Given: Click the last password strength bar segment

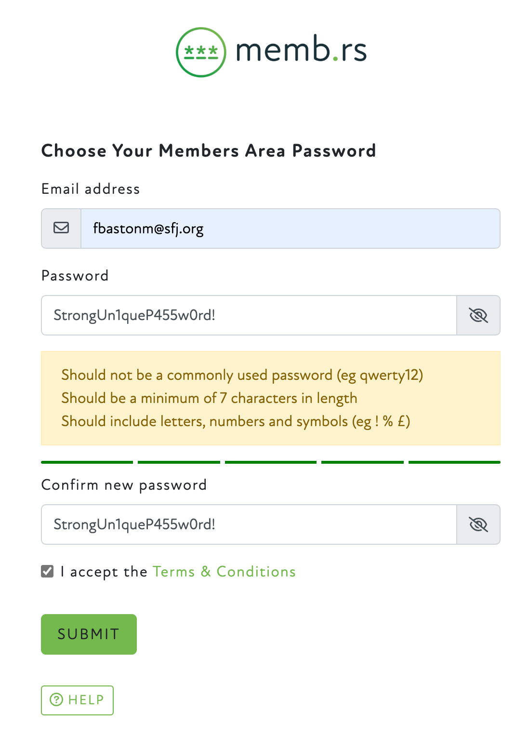Looking at the screenshot, I should pos(454,462).
